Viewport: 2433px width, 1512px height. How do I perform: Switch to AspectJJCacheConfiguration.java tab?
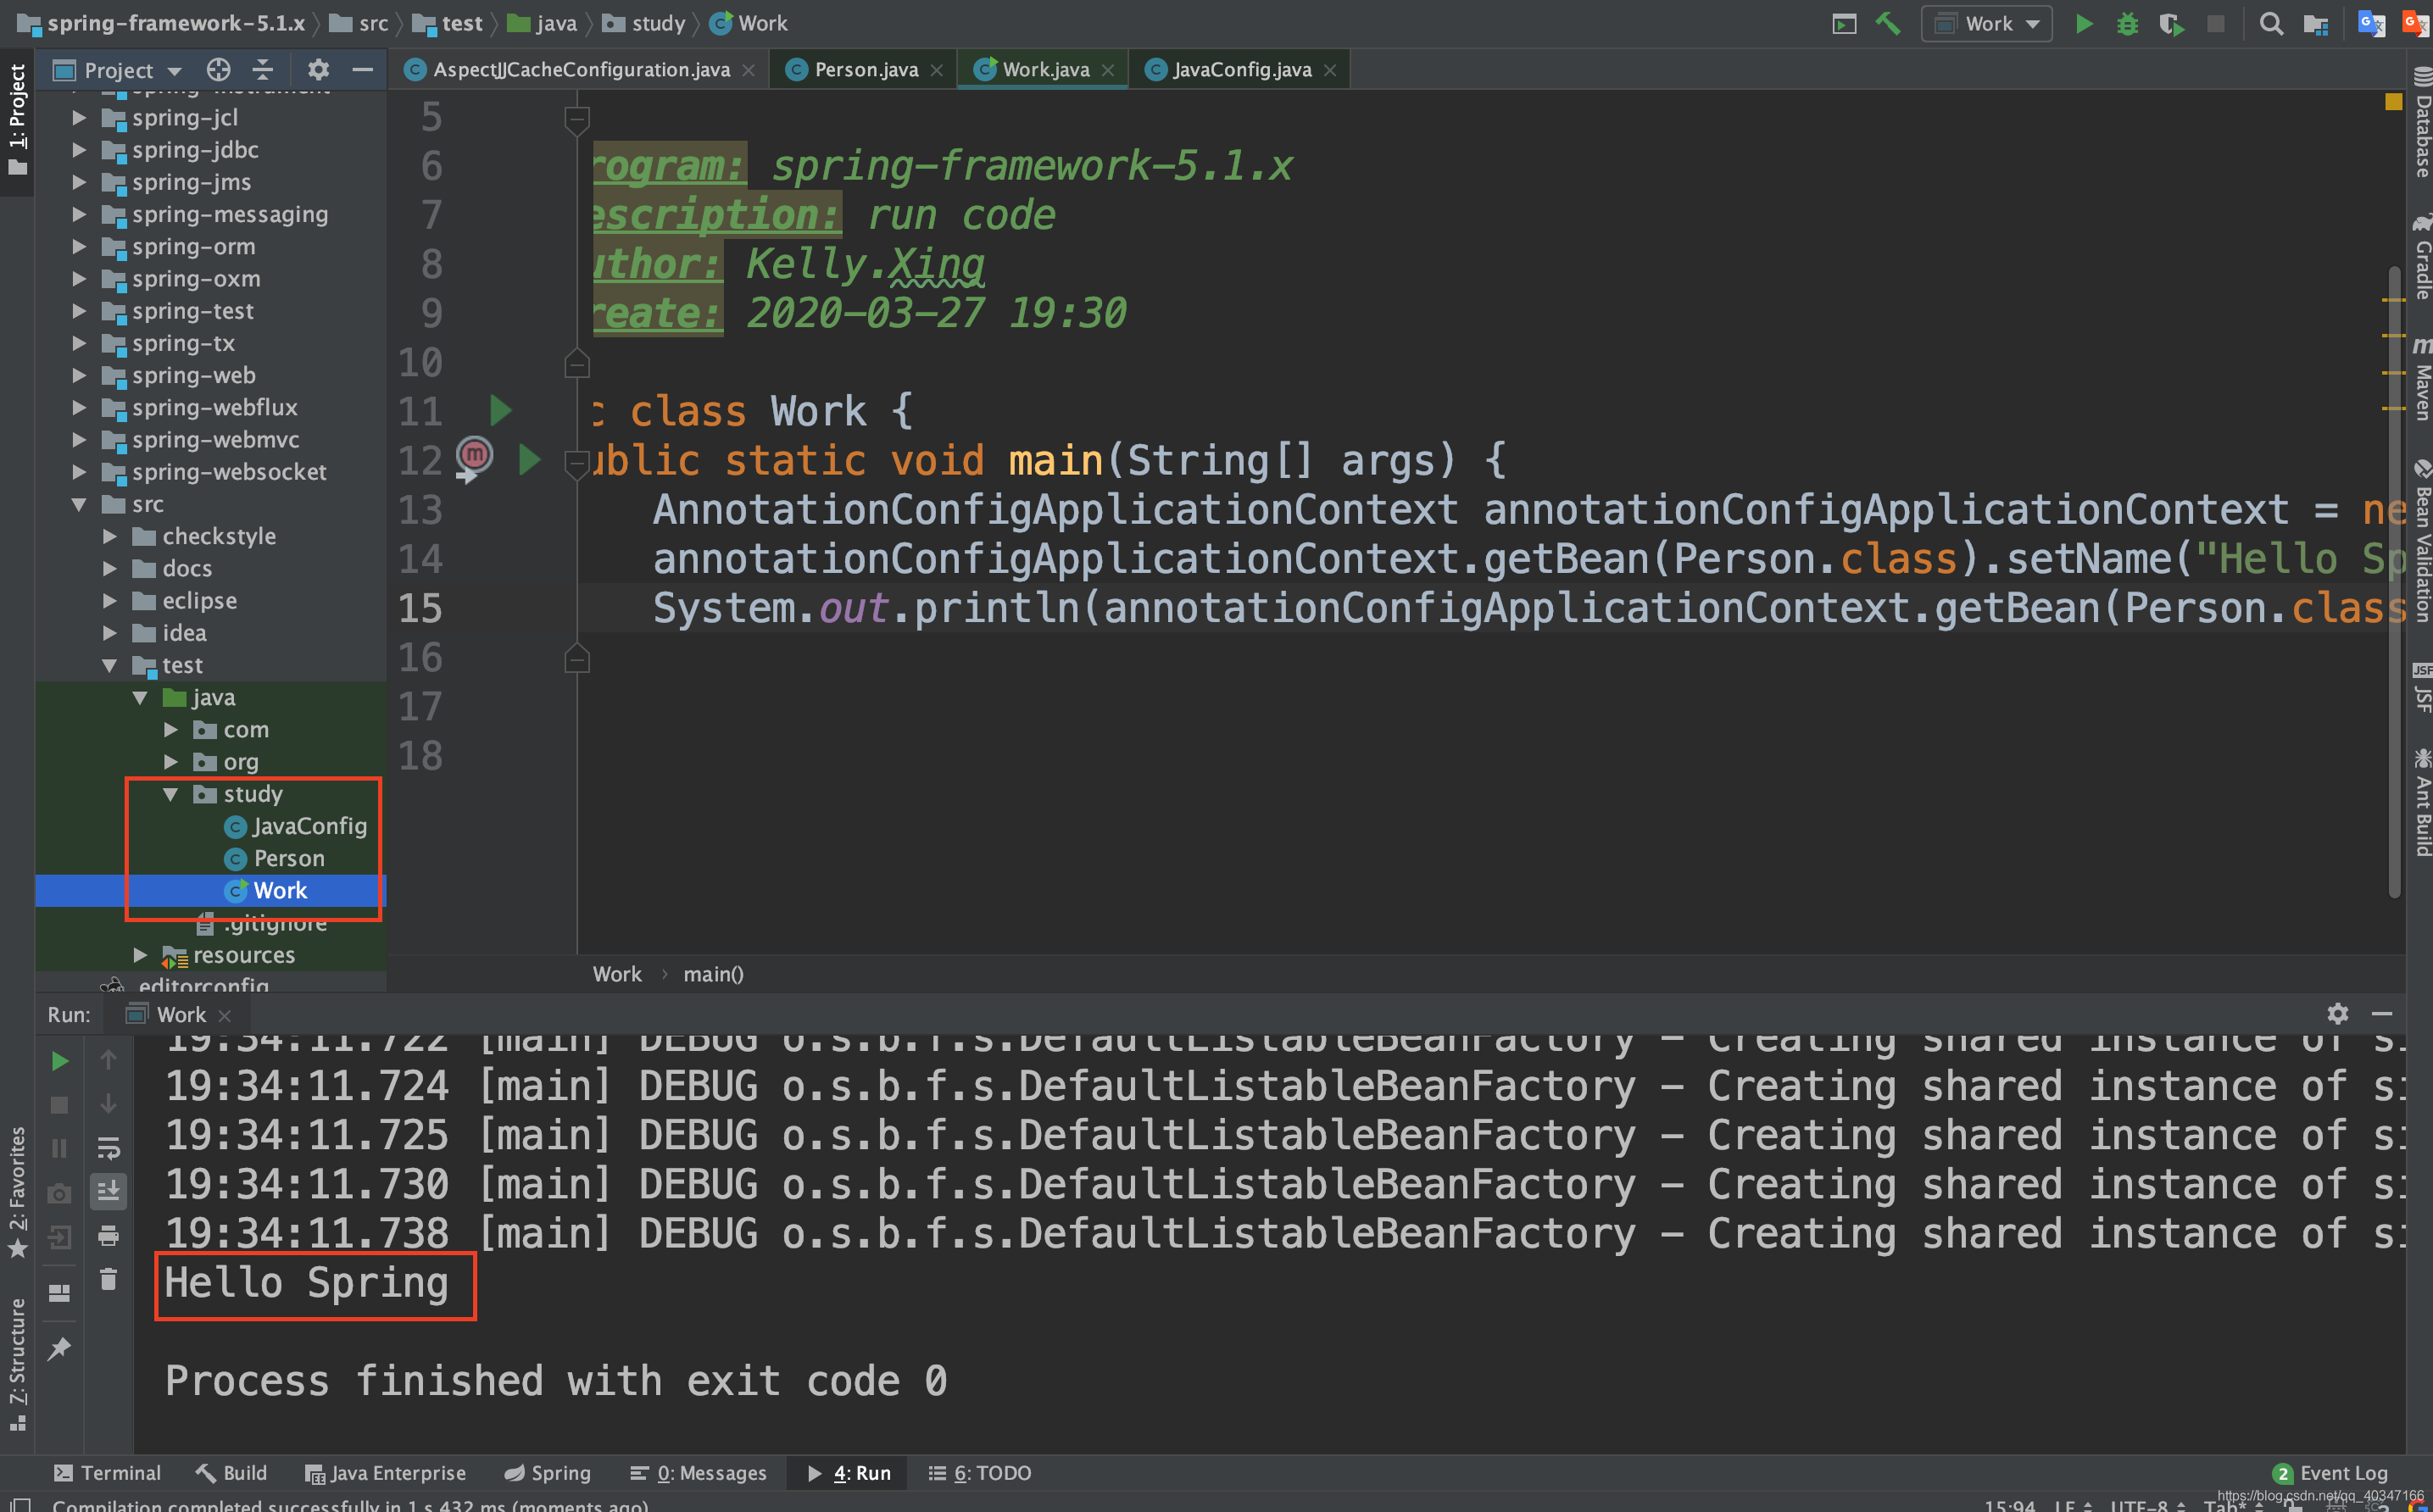point(580,70)
